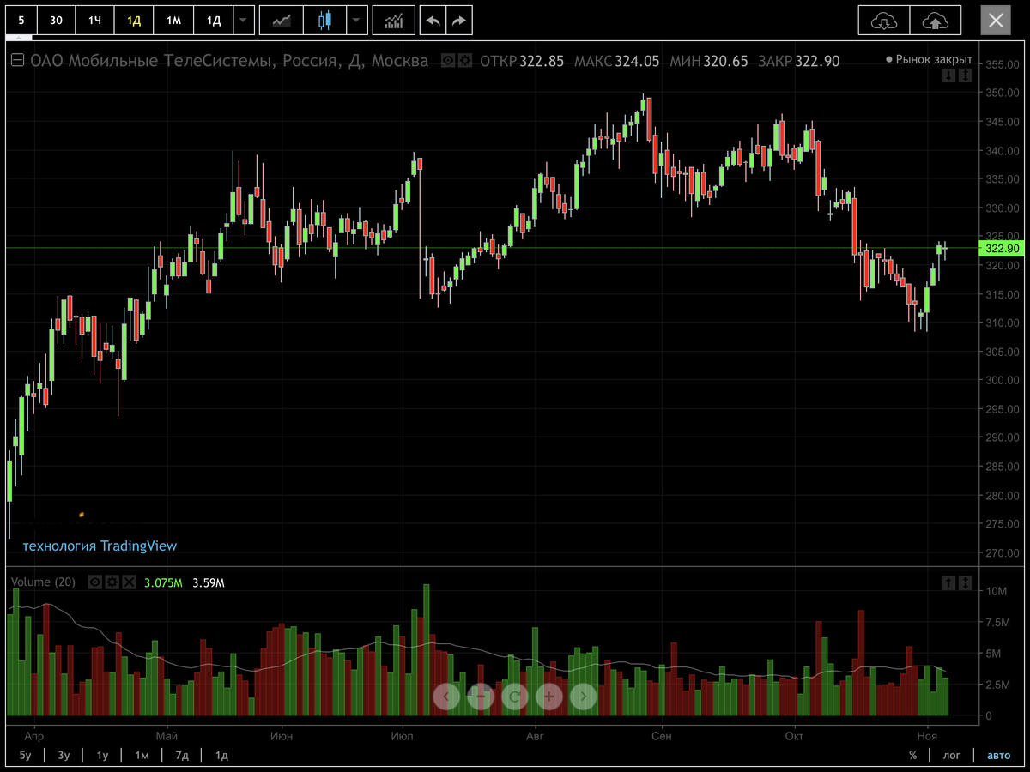Switch to the 1Ч hourly interval

click(x=94, y=21)
